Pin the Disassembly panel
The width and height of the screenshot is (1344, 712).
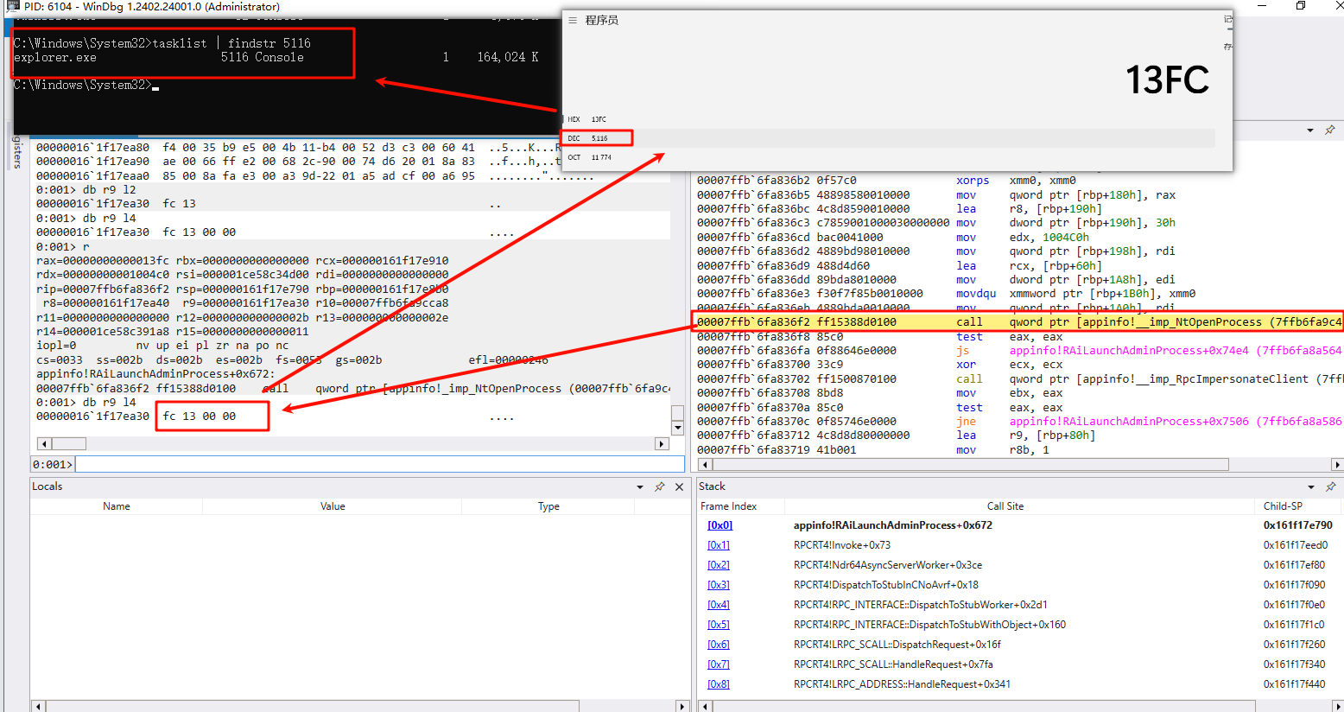point(1330,130)
